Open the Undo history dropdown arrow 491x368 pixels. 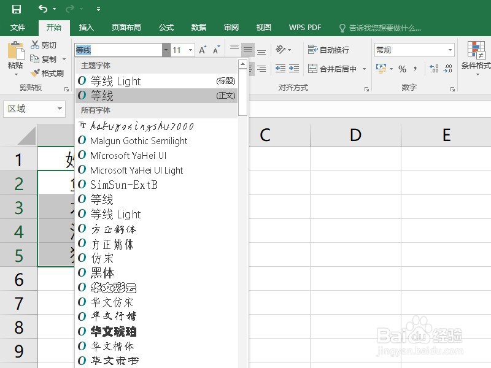point(54,9)
